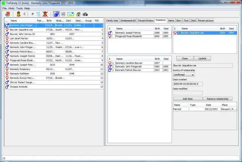Viewport: 242px width, 162px height.
Task: Switch to the Name tab
Action: [x=171, y=20]
